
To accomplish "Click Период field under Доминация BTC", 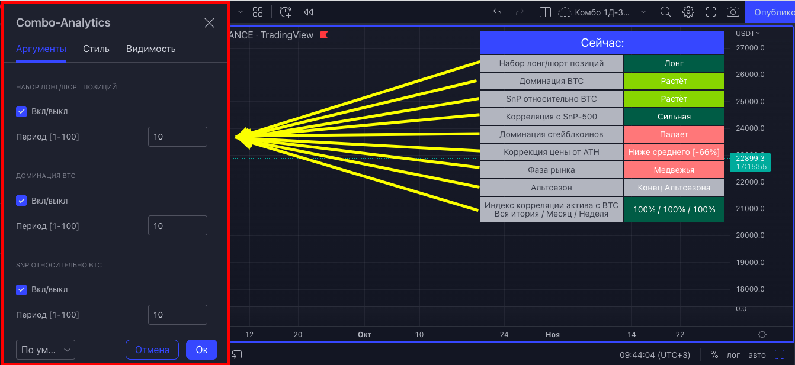I will click(178, 226).
